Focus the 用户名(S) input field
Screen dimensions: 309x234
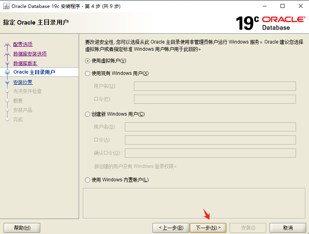pos(210,127)
